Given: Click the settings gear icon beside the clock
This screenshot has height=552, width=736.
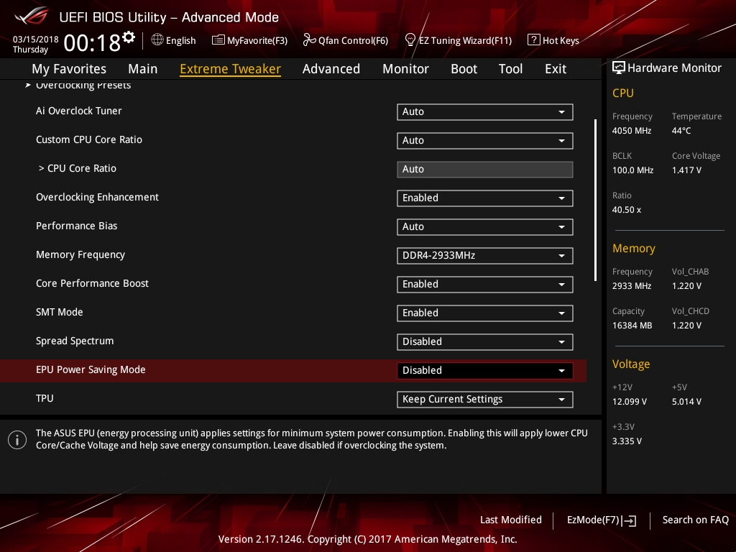Looking at the screenshot, I should 129,37.
